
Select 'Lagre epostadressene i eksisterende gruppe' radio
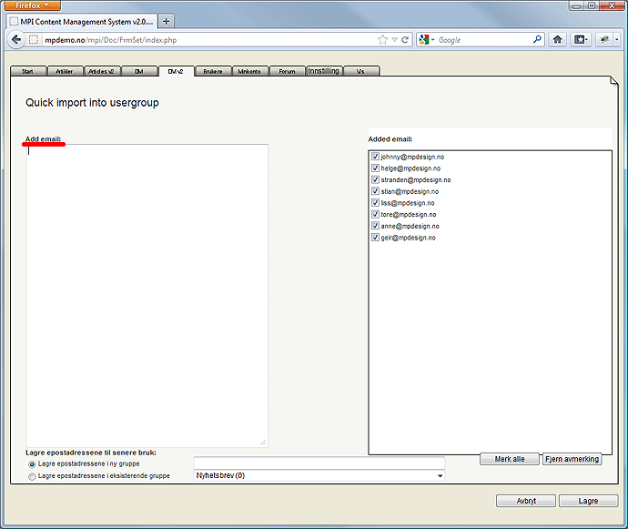(x=32, y=476)
